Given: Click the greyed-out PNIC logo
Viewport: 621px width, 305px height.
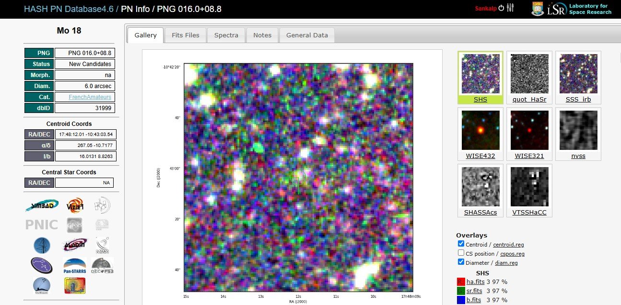Looking at the screenshot, I should [x=42, y=225].
